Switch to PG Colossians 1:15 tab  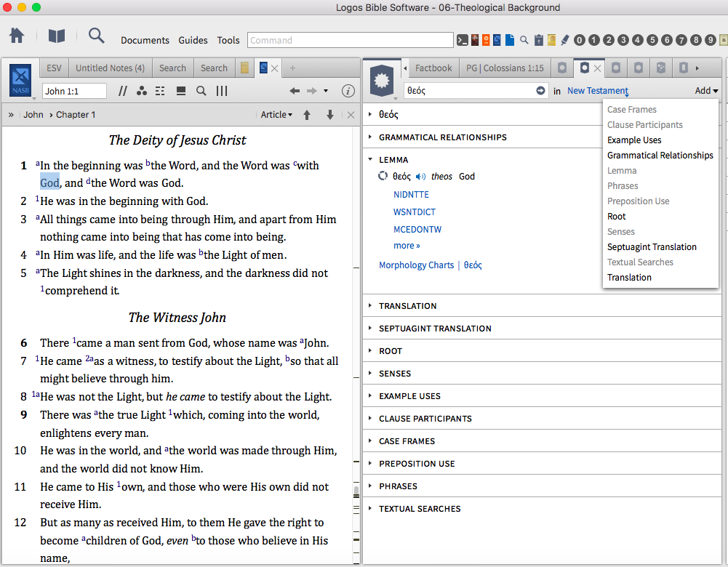click(x=505, y=68)
